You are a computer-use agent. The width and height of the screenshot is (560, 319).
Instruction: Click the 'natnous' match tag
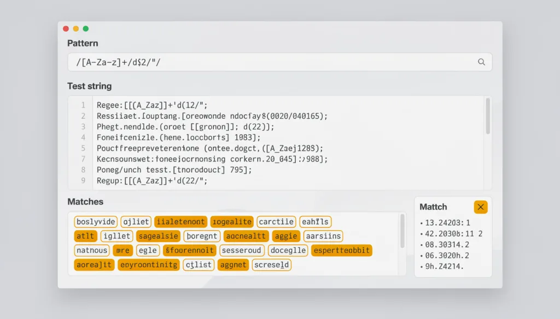(x=92, y=250)
